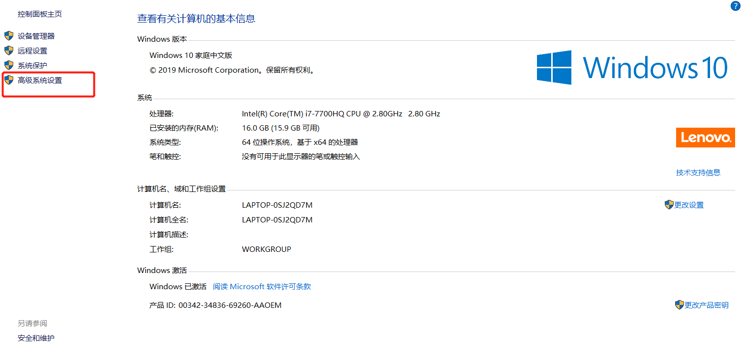The image size is (742, 355).
Task: Click the 工作组 label
Action: [x=162, y=249]
